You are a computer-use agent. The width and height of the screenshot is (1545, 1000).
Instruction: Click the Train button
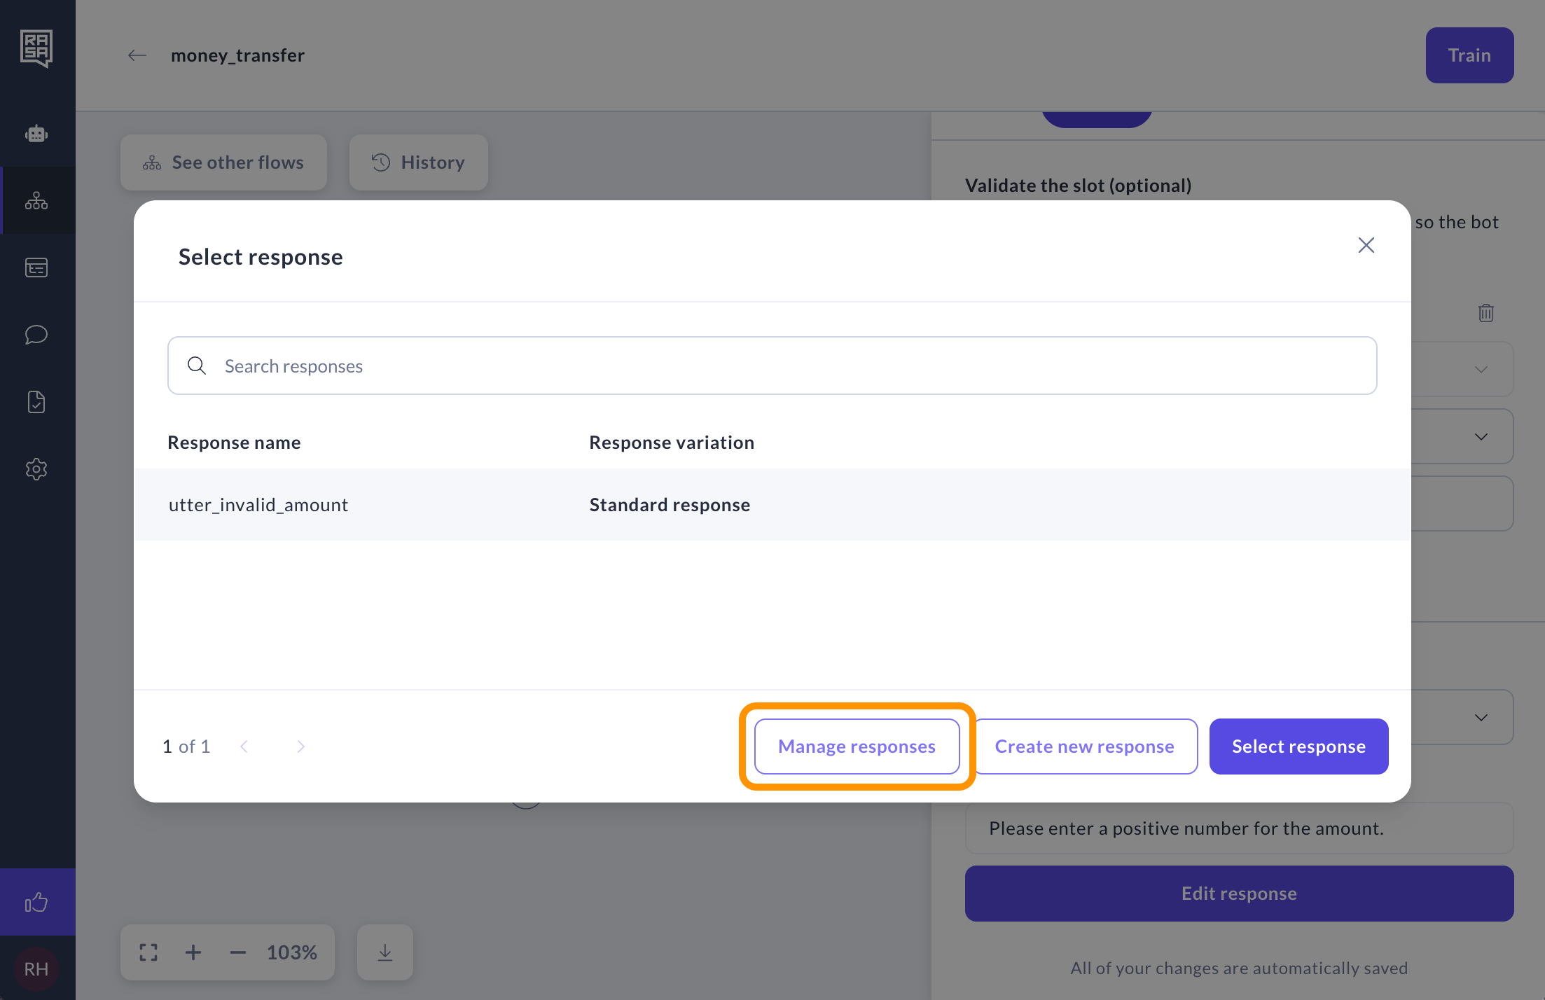pyautogui.click(x=1469, y=55)
